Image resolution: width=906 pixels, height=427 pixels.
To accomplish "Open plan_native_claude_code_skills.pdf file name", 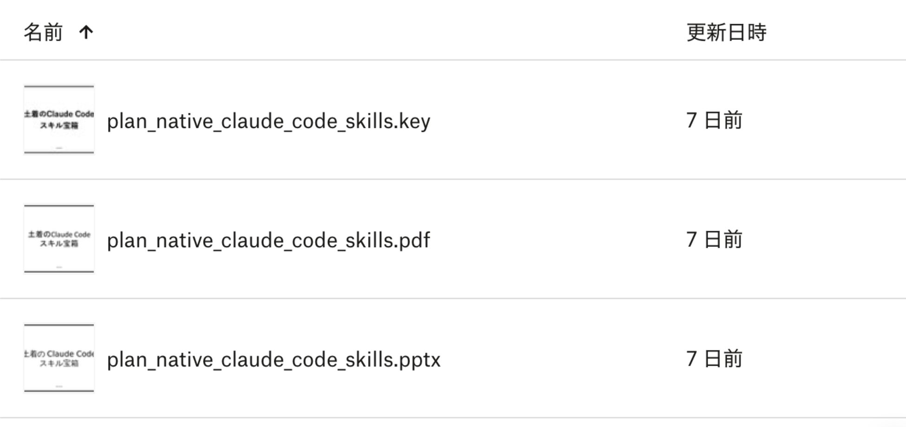I will pos(269,241).
